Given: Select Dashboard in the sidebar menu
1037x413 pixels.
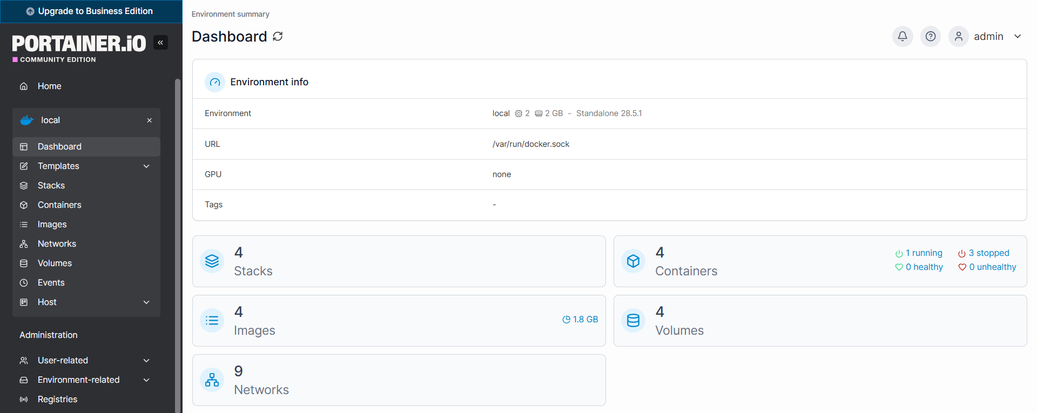Looking at the screenshot, I should [86, 147].
